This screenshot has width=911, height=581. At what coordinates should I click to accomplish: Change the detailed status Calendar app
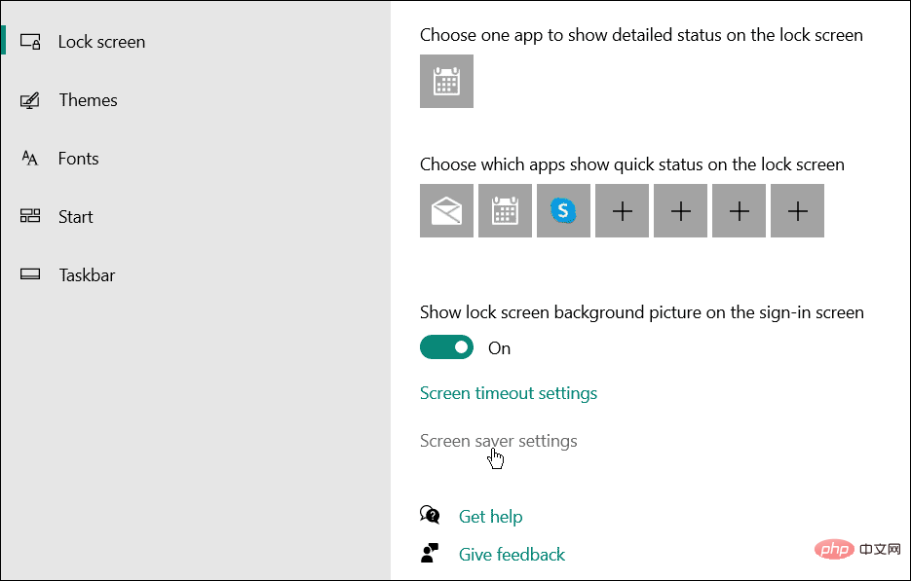click(x=446, y=81)
